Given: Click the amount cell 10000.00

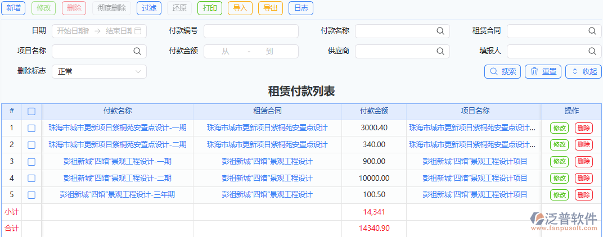Looking at the screenshot, I should pos(374,178).
